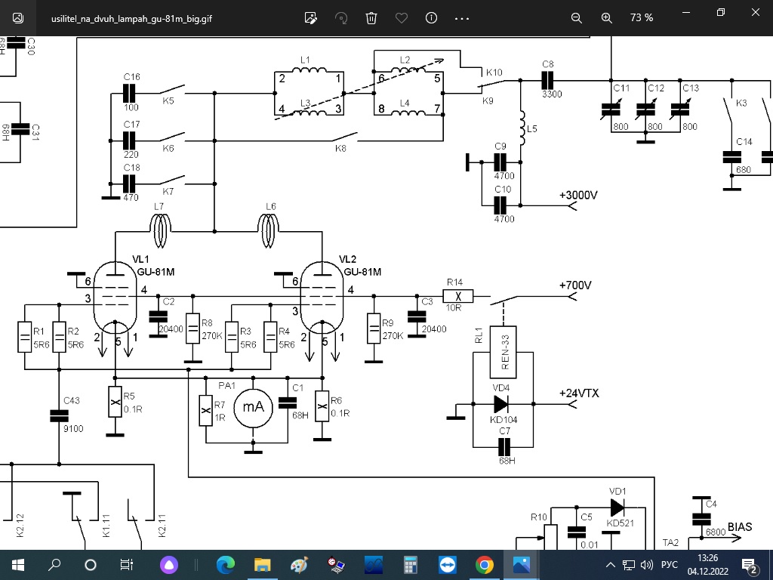
Task: Open Task View from the taskbar
Action: 127,564
